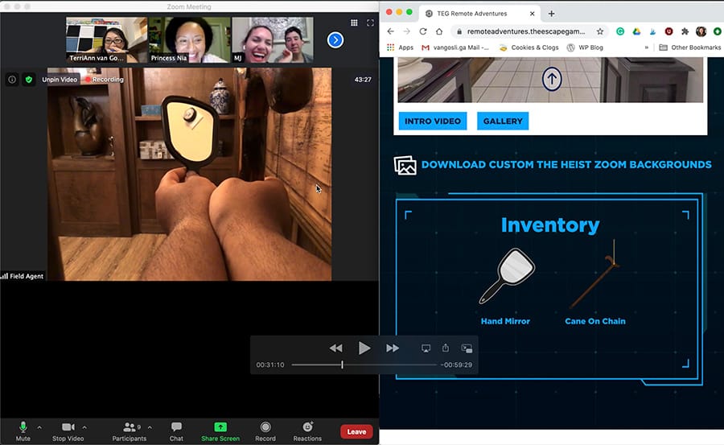Viewport: 724px width, 445px height.
Task: Select Cane On Chain inventory item
Action: point(595,282)
